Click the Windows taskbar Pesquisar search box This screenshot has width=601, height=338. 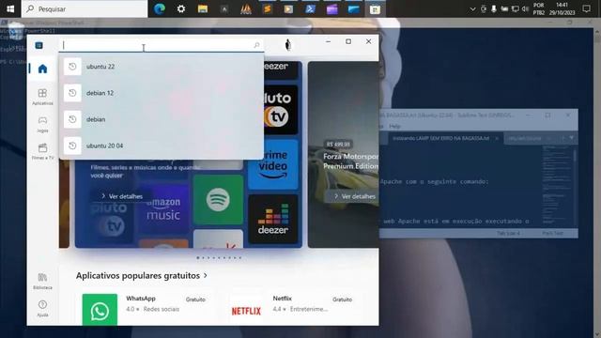[85, 8]
